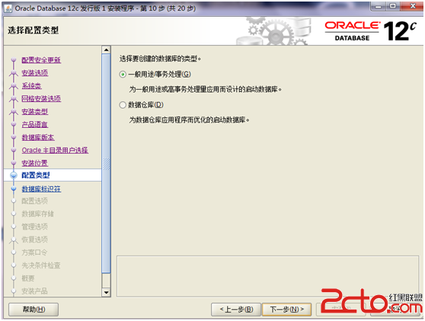Open the 配置安全更新 step link
The height and width of the screenshot is (321, 425).
point(41,60)
